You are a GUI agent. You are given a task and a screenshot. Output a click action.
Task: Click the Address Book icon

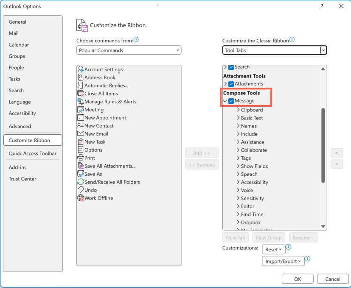point(81,78)
